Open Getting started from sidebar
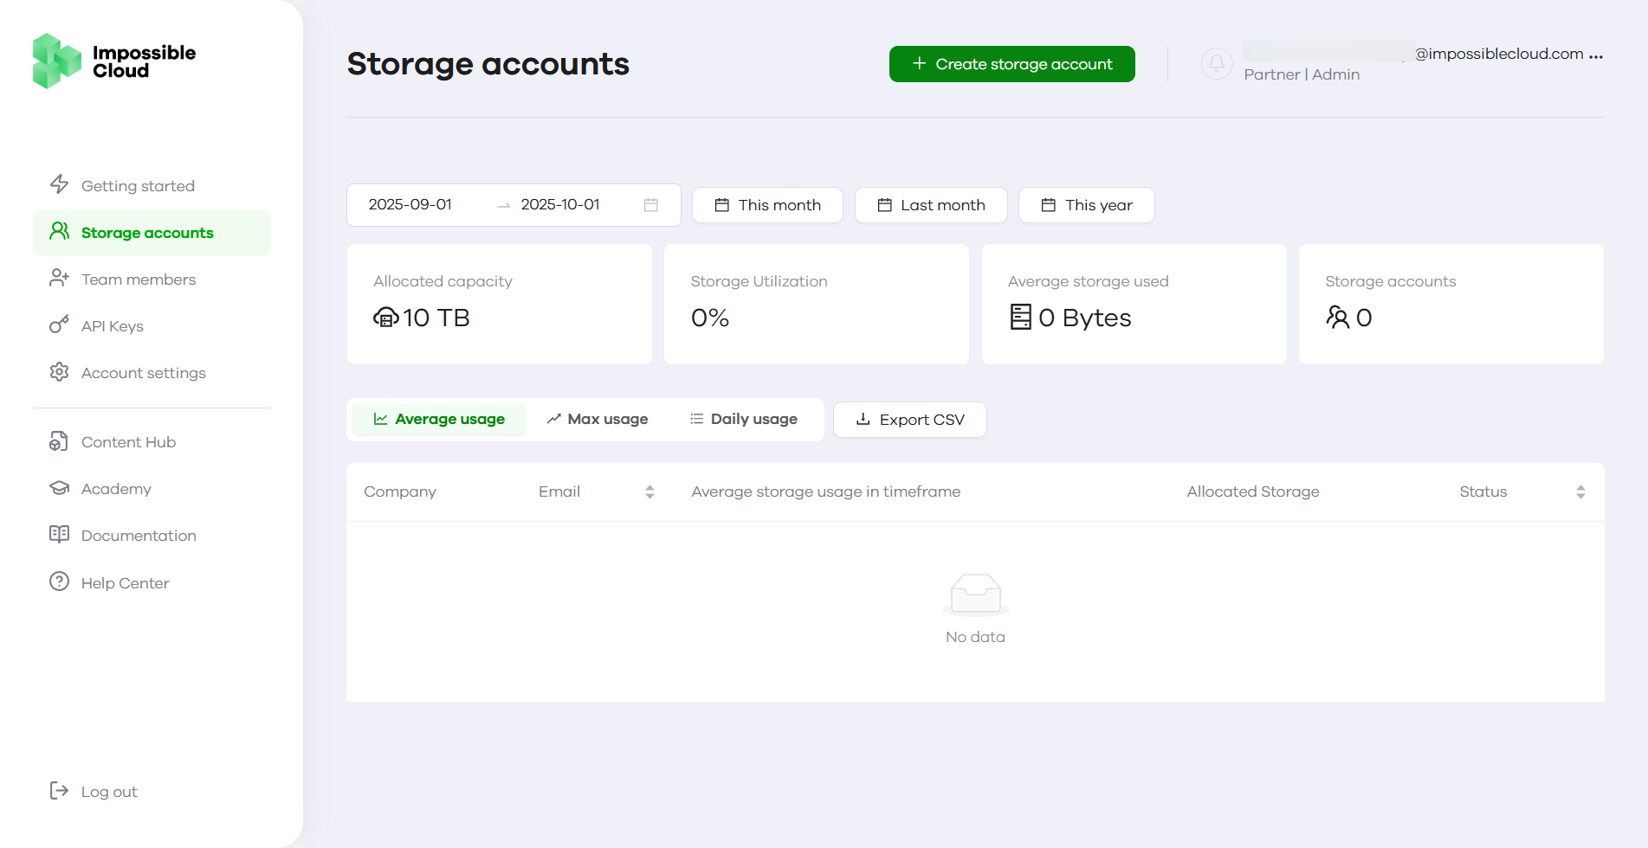Screen dimensions: 1648x848 point(137,186)
